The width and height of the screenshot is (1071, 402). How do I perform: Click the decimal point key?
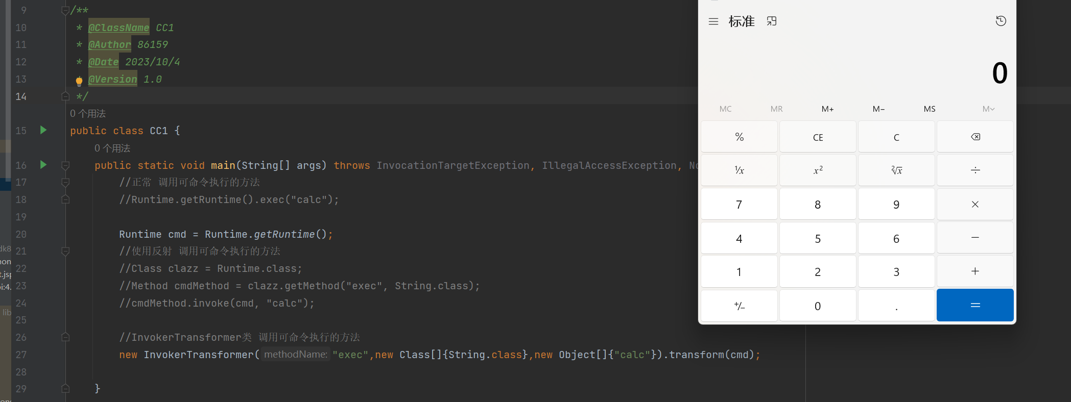pyautogui.click(x=896, y=306)
